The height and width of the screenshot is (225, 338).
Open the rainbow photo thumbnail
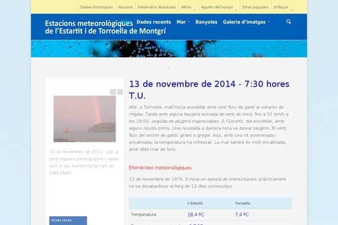click(x=84, y=119)
